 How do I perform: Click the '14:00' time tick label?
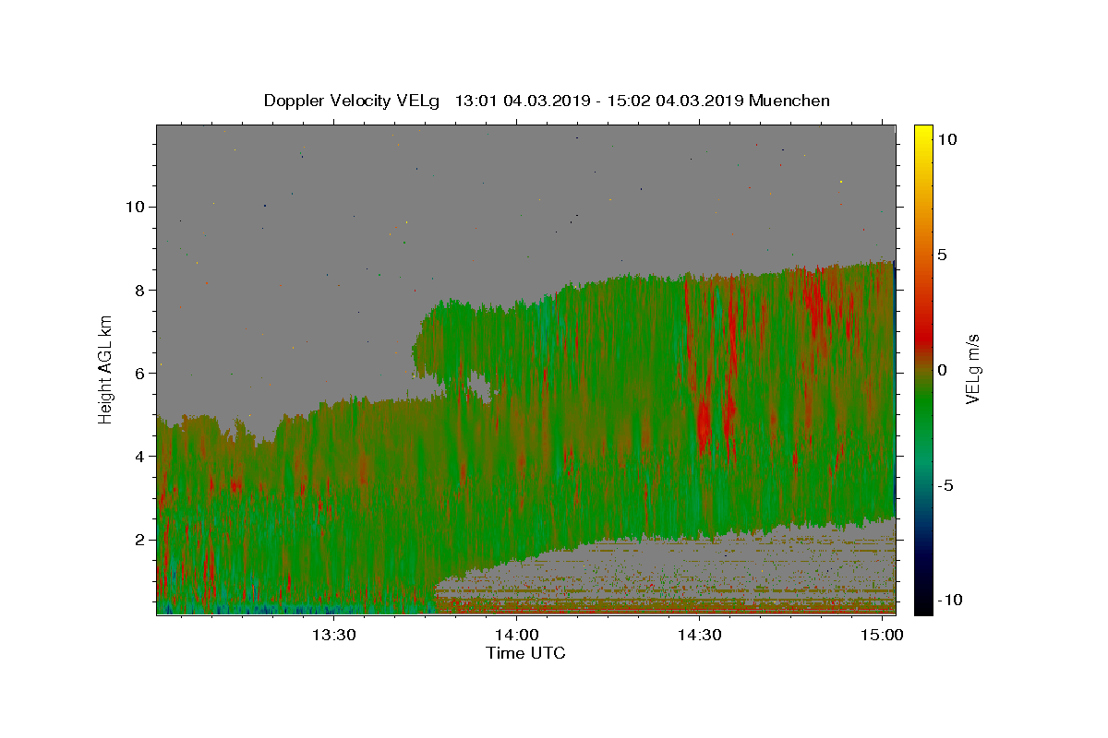click(517, 635)
